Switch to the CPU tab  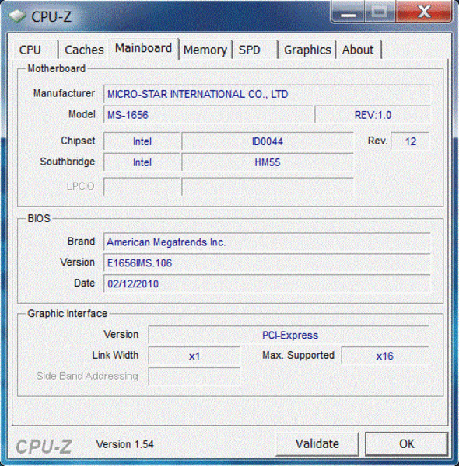click(30, 50)
